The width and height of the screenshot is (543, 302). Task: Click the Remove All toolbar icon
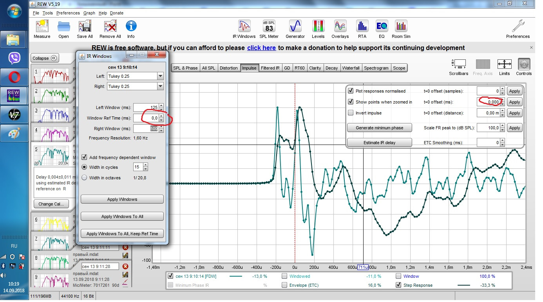coord(110,27)
